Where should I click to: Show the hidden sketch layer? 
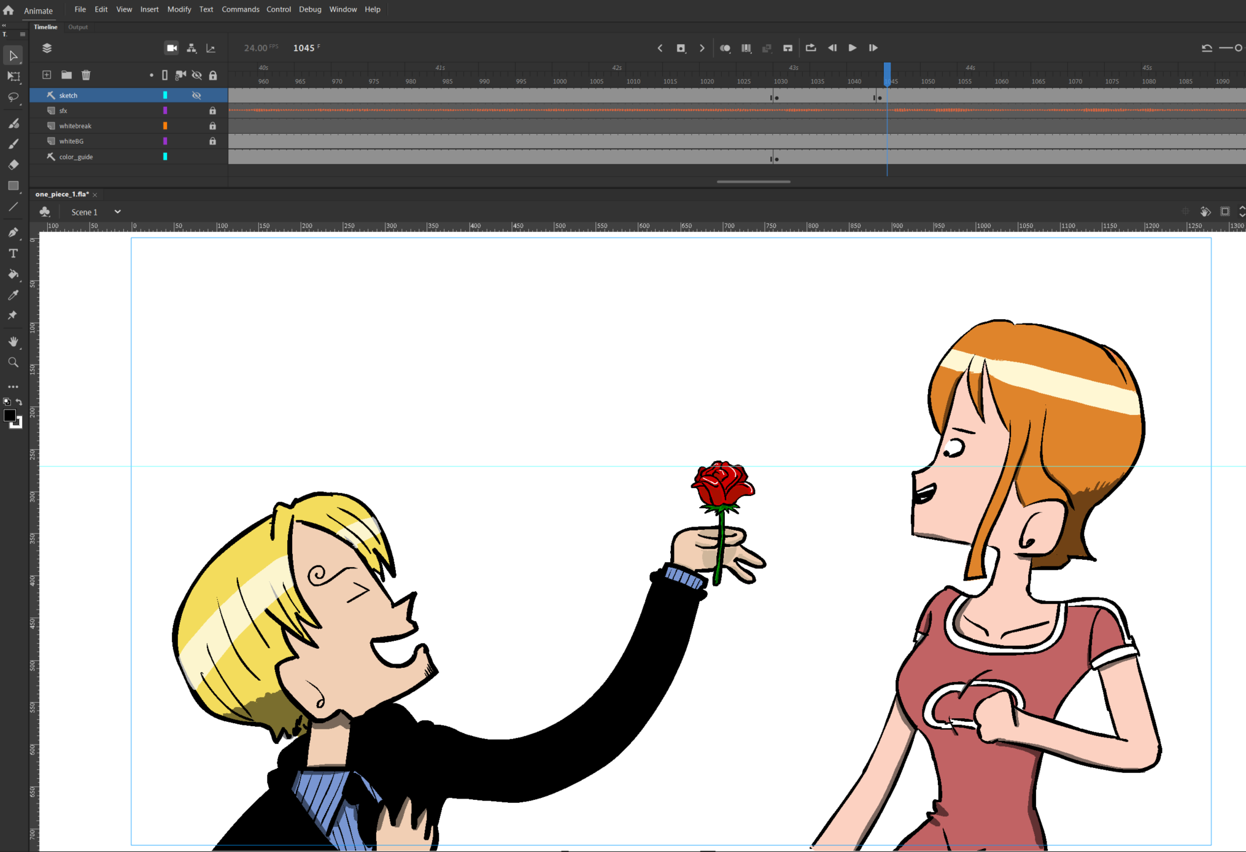[x=196, y=95]
